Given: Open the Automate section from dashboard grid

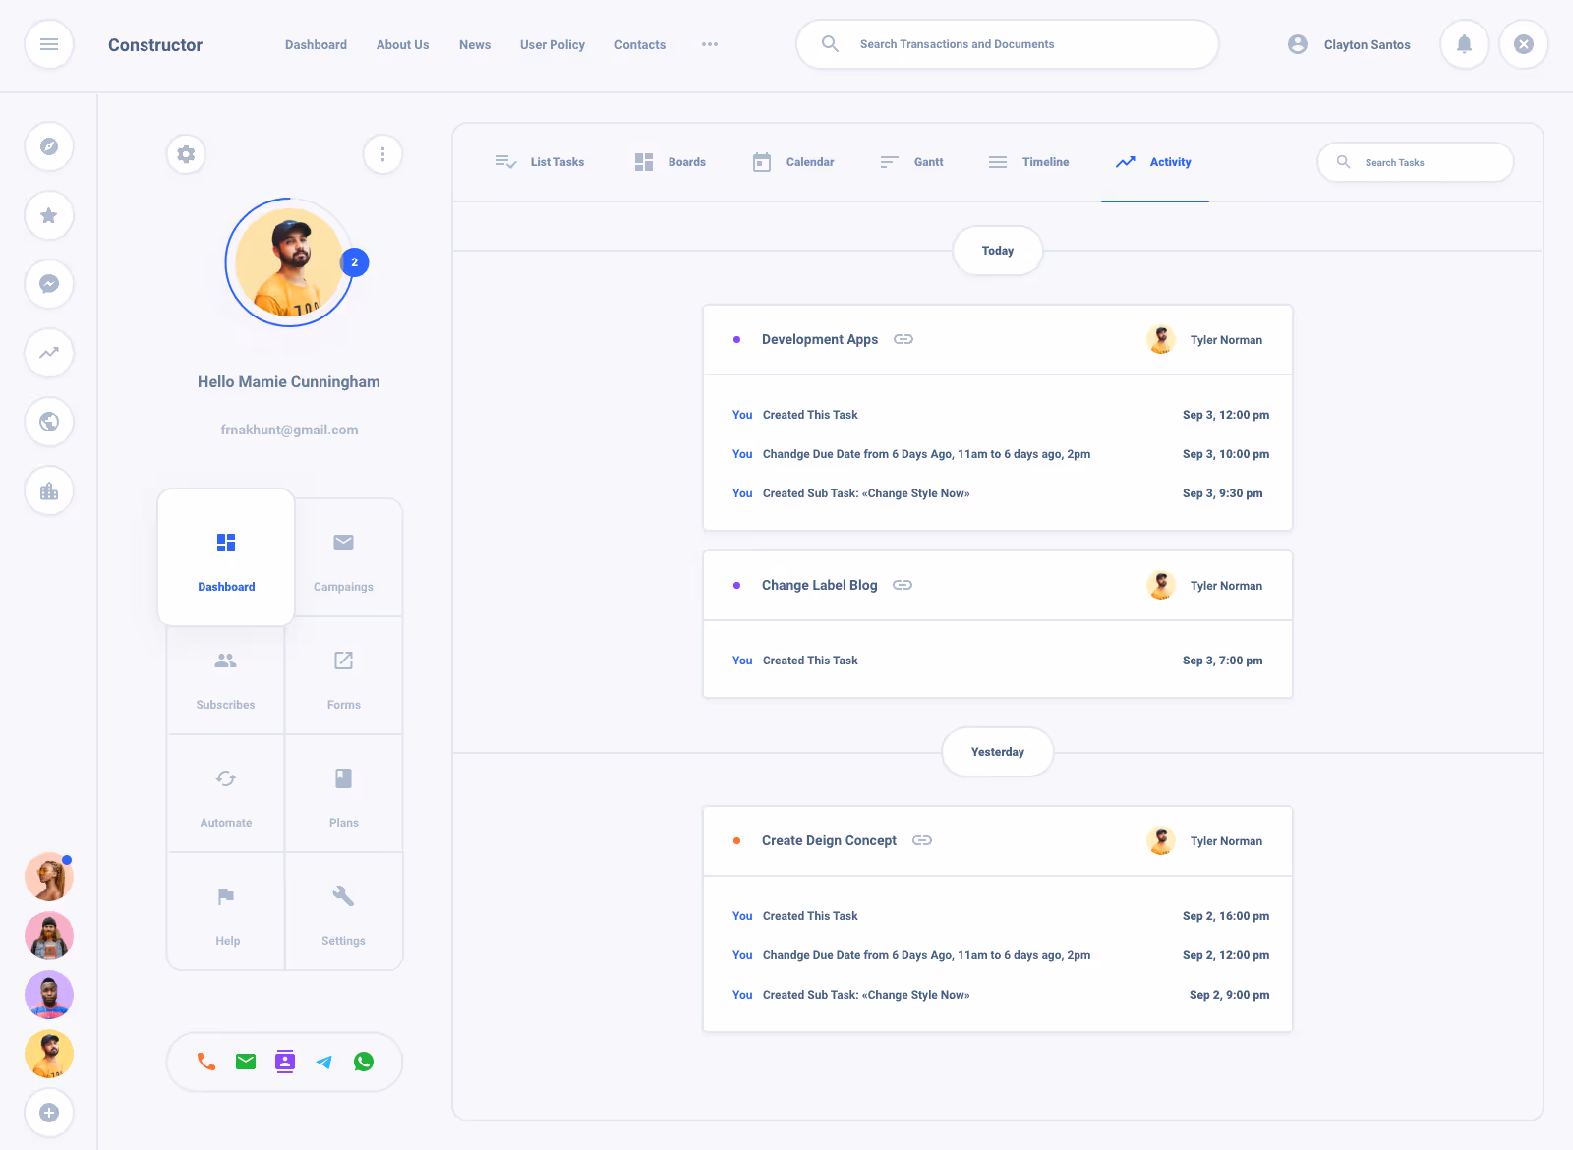Looking at the screenshot, I should [x=225, y=793].
